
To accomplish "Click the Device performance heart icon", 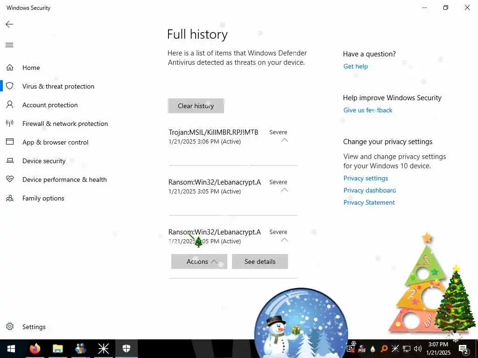I will 10,179.
